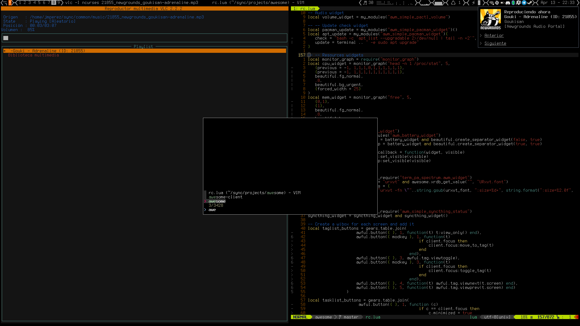580x326 pixels.
Task: Click 'utf-8[unix]' in the Vim statusline
Action: coord(497,317)
